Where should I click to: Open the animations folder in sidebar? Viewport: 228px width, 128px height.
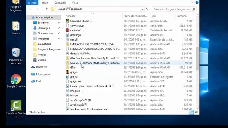point(44,44)
